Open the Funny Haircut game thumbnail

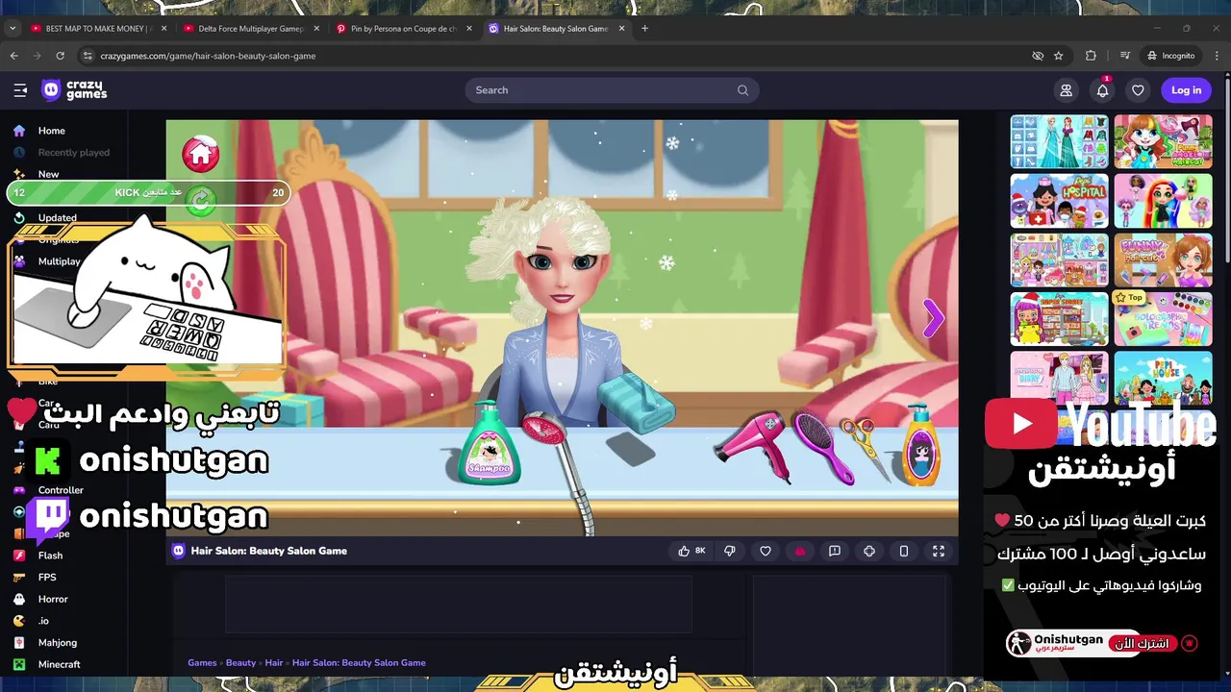pos(1163,259)
